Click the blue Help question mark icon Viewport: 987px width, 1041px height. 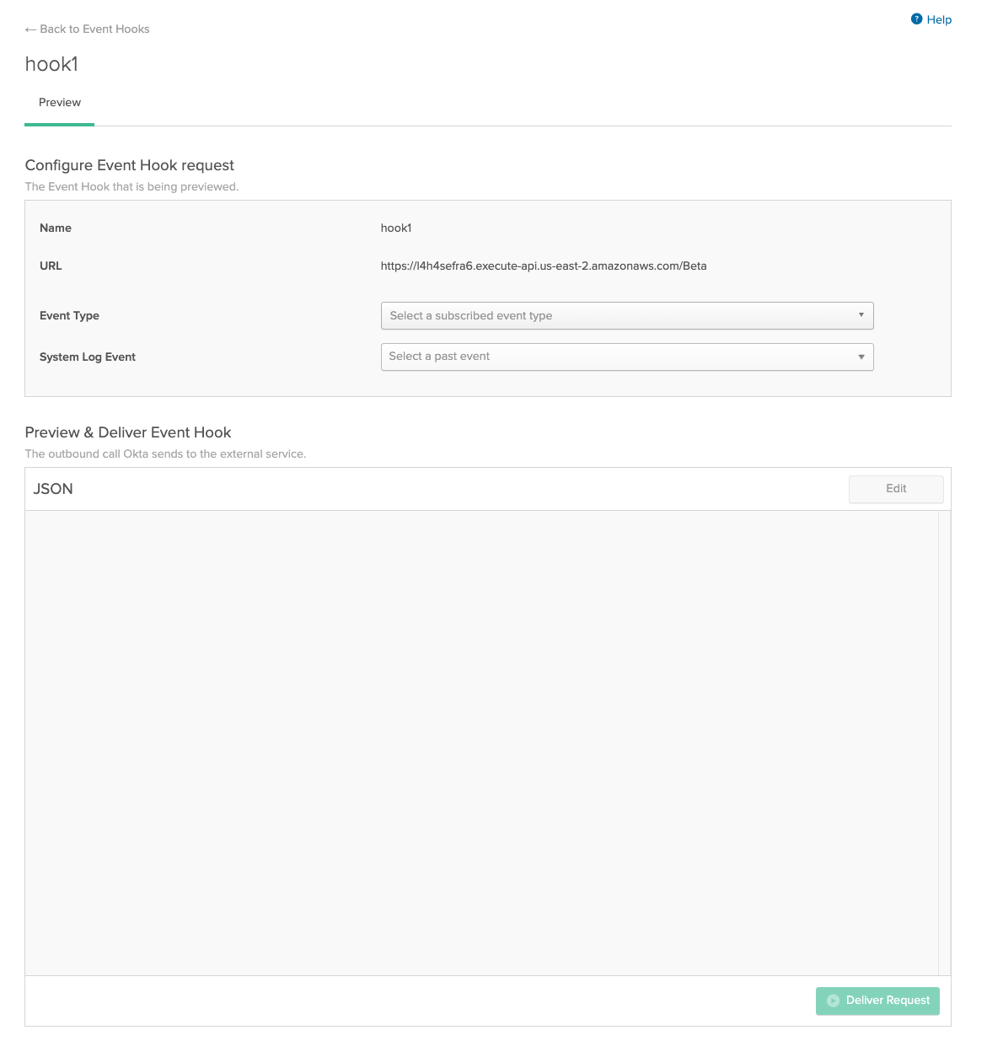coord(916,19)
